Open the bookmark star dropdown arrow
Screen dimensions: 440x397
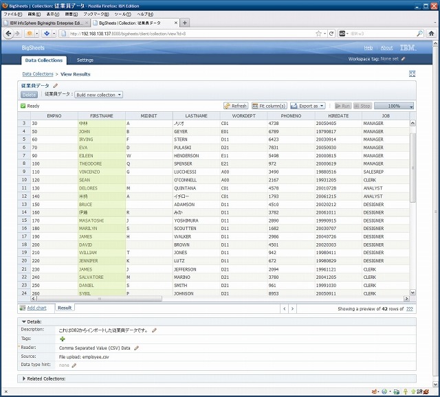(x=324, y=34)
